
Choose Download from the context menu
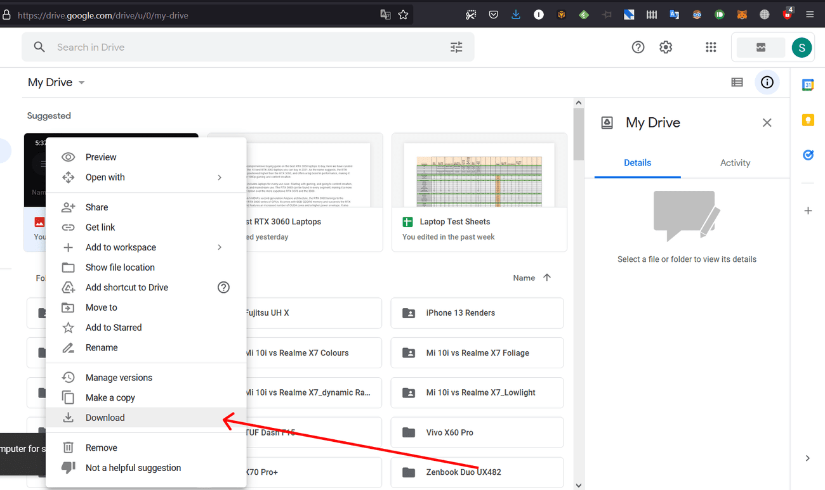pyautogui.click(x=105, y=417)
